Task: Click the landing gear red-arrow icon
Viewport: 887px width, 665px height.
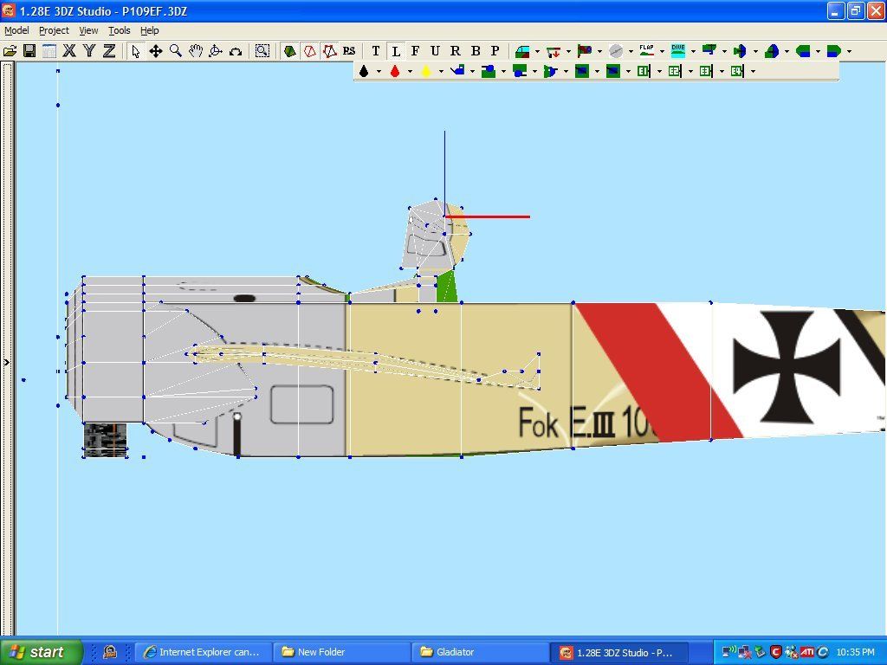Action: 554,51
